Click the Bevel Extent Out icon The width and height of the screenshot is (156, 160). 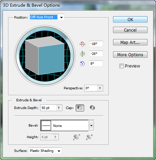(x=76, y=137)
